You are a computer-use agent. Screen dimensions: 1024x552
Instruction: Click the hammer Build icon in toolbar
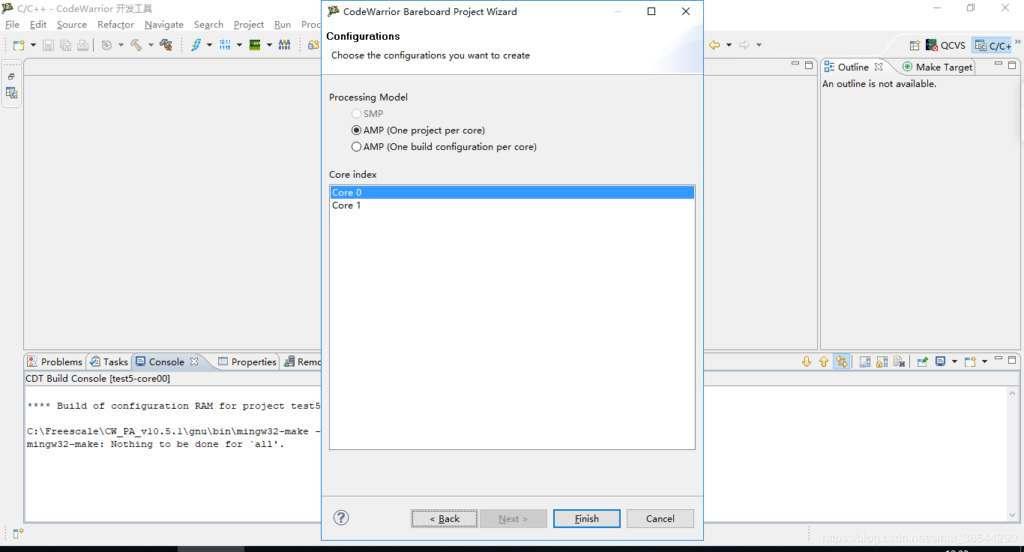(136, 45)
